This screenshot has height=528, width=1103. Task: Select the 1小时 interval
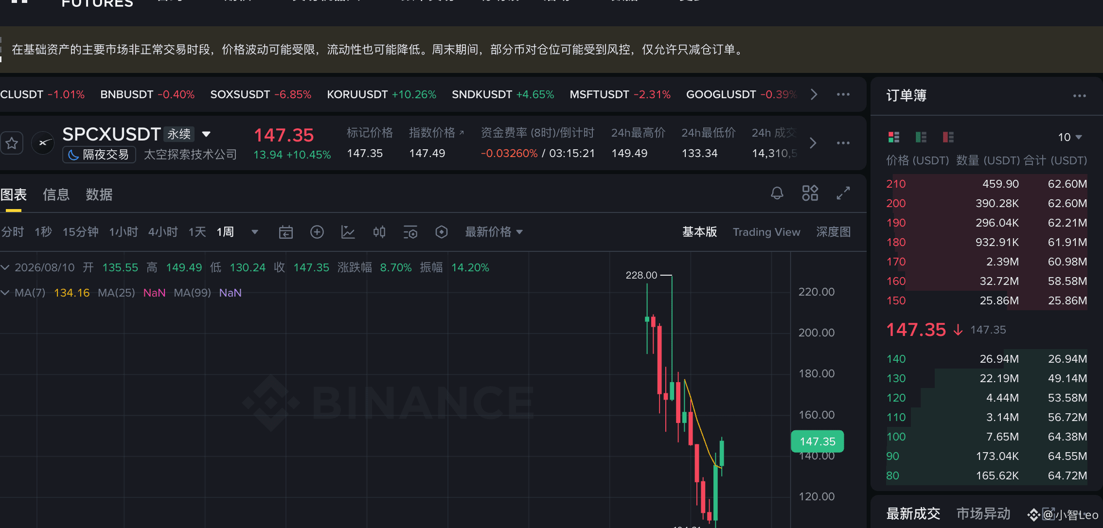(124, 232)
